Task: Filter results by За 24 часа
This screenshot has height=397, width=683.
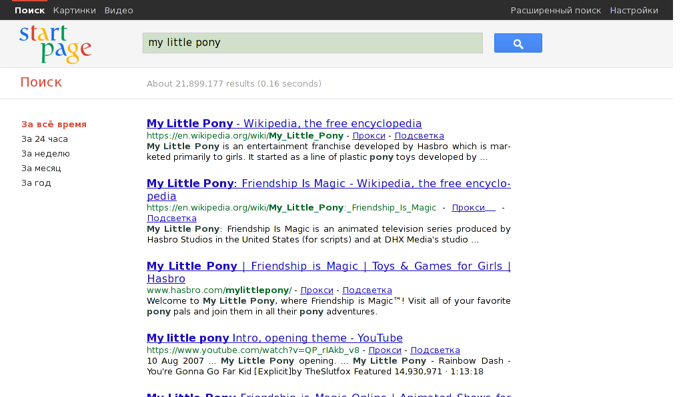Action: 45,139
